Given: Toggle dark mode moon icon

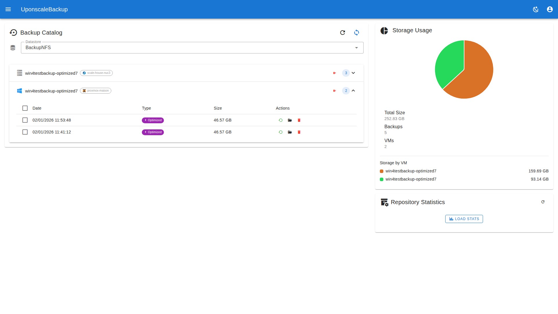Looking at the screenshot, I should tap(536, 9).
